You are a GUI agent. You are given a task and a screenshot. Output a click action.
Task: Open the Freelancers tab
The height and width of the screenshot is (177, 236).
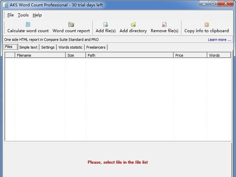(x=96, y=47)
